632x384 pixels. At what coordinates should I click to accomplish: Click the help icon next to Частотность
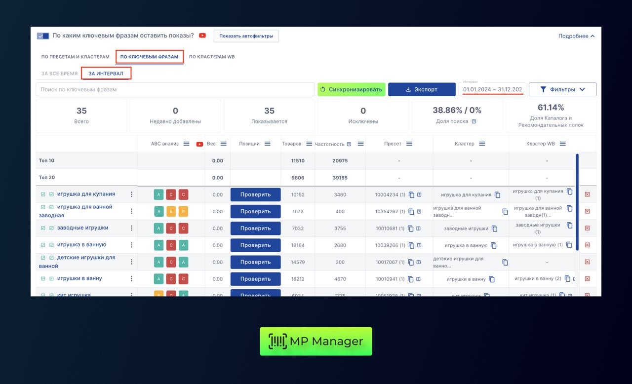pyautogui.click(x=349, y=144)
